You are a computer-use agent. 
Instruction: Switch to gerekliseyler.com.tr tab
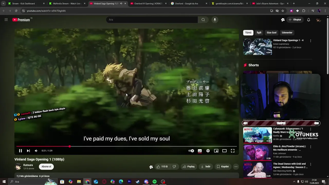click(230, 4)
